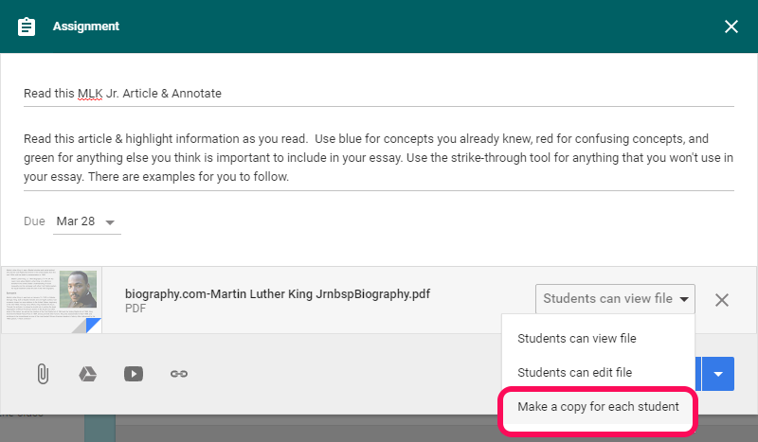Click the assignment title text field
The image size is (758, 442).
pos(378,94)
